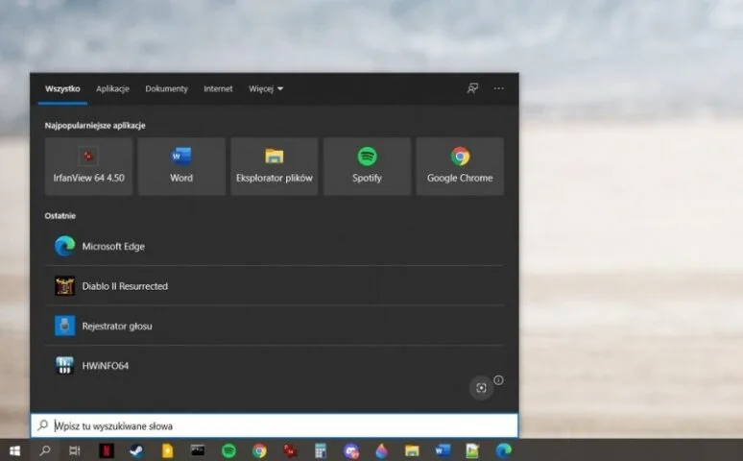Open Rejestrator głosu from recent list
This screenshot has width=743, height=461.
tap(275, 326)
